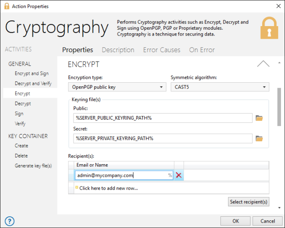285x228 pixels.
Task: Delete the admin@mycompany.com recipient row
Action: (x=179, y=175)
